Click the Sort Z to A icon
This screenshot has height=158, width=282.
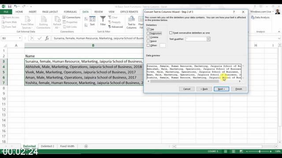tap(86, 25)
